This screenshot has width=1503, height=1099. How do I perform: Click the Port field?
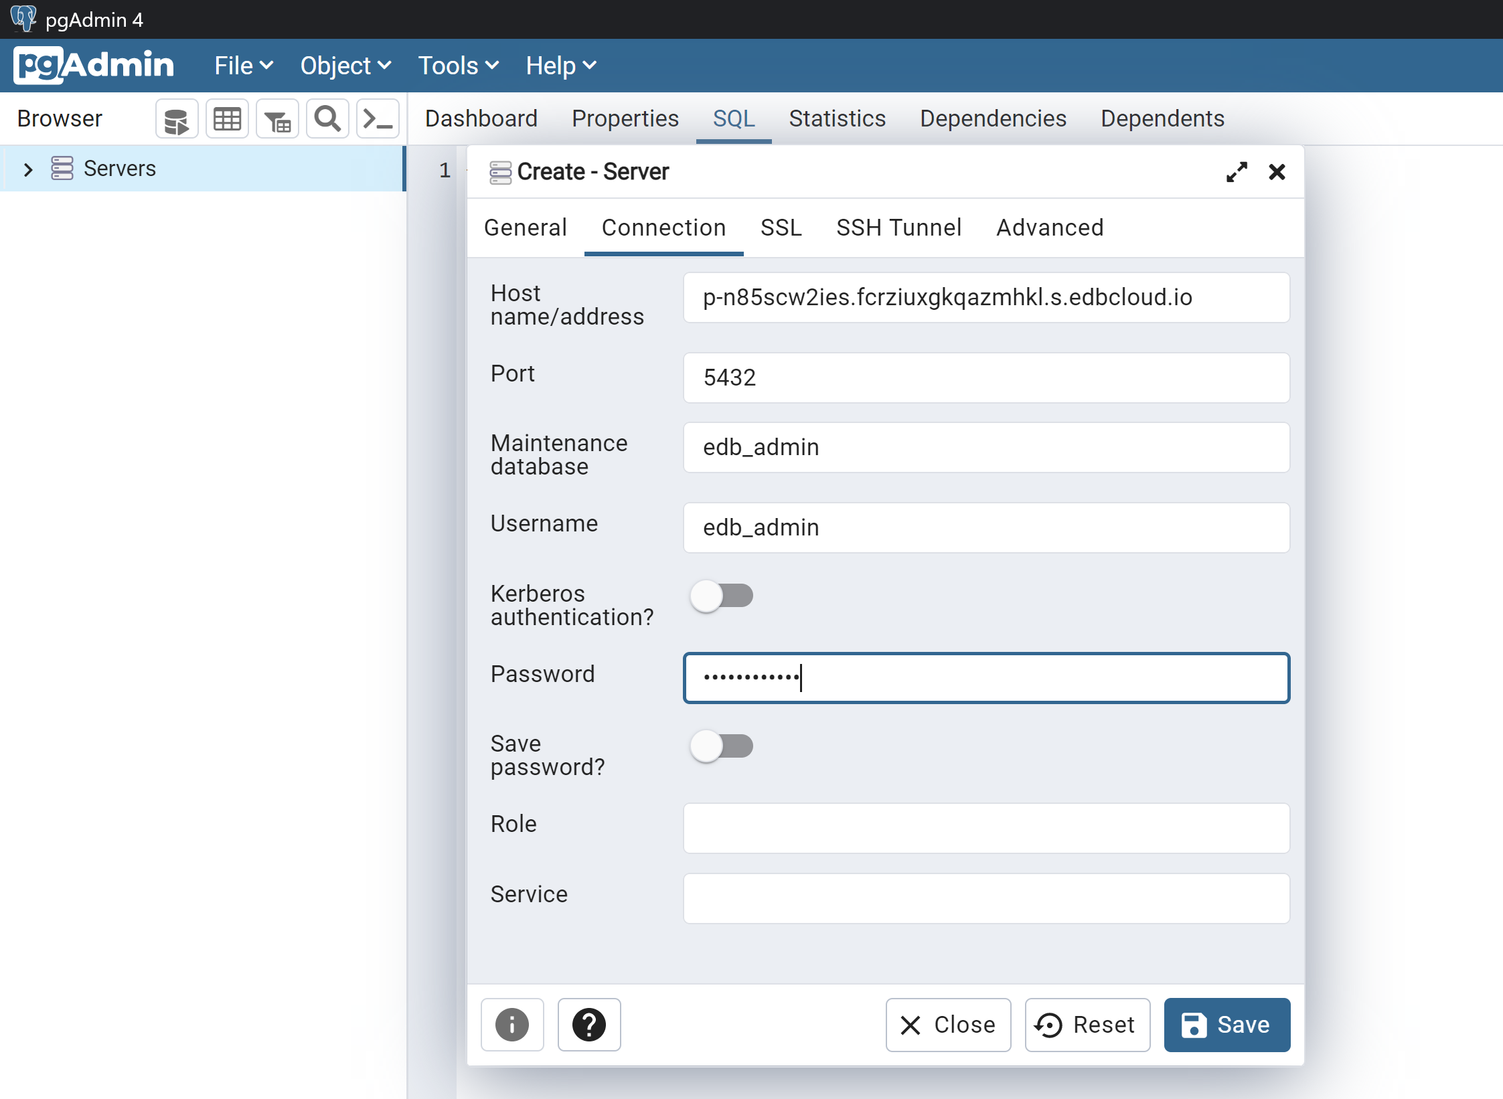coord(986,377)
